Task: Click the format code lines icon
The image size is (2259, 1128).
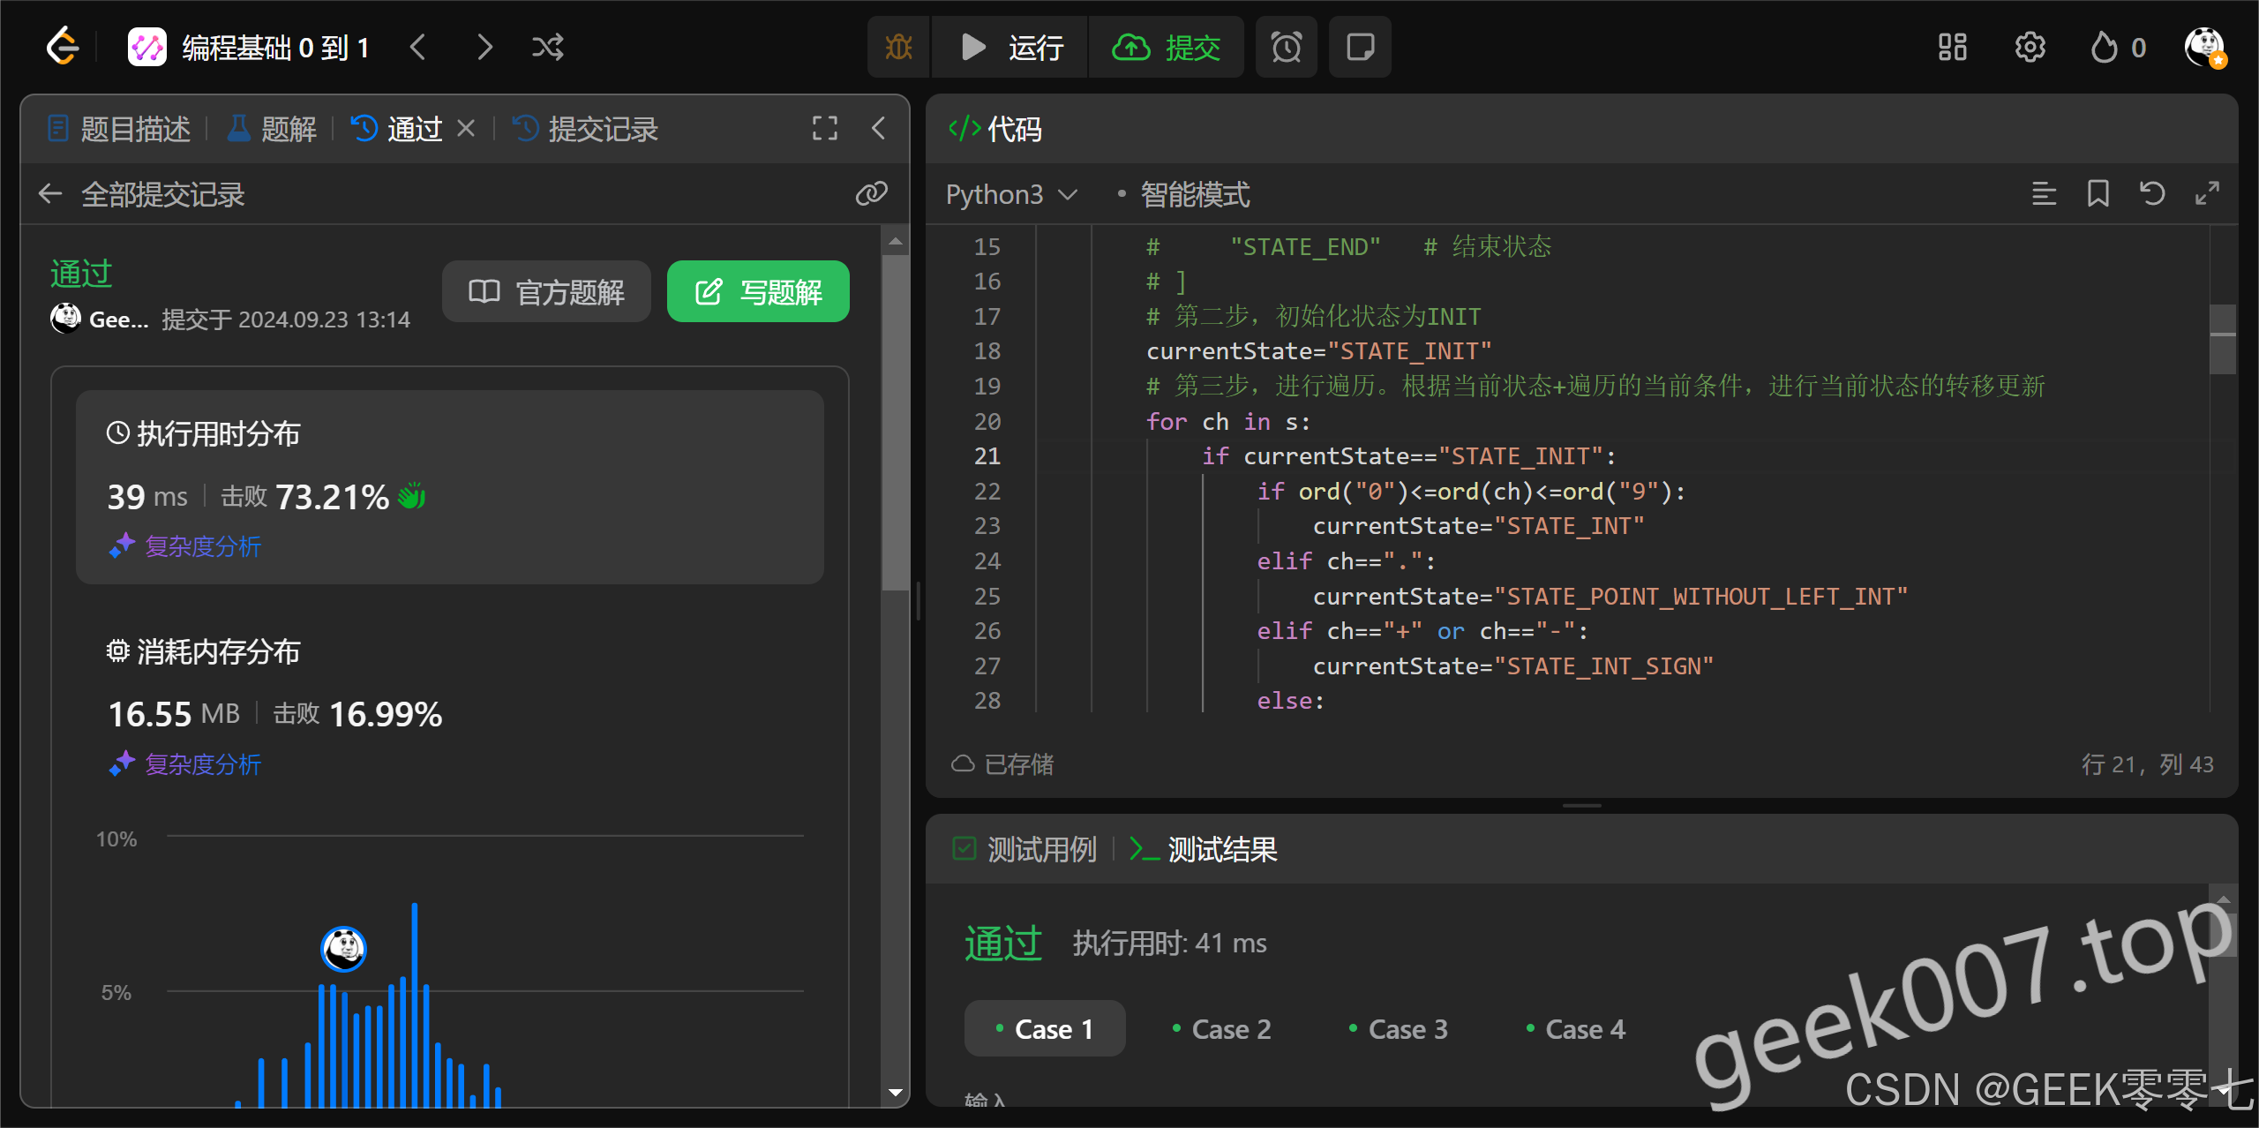Action: pyautogui.click(x=2044, y=193)
